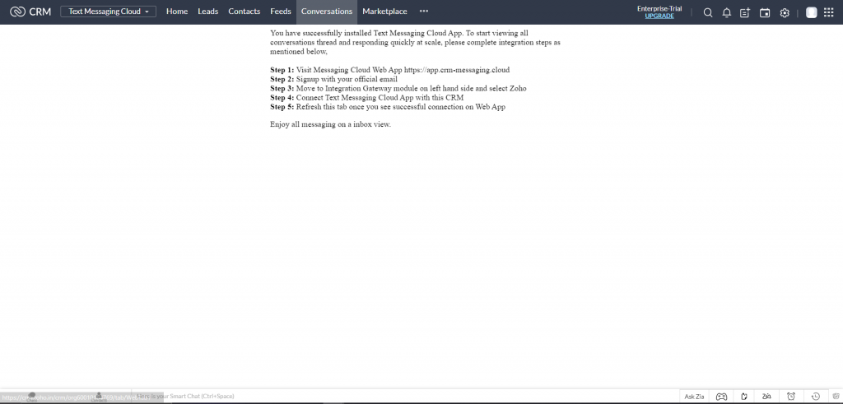The image size is (843, 404).
Task: Open the global search icon
Action: pos(708,13)
